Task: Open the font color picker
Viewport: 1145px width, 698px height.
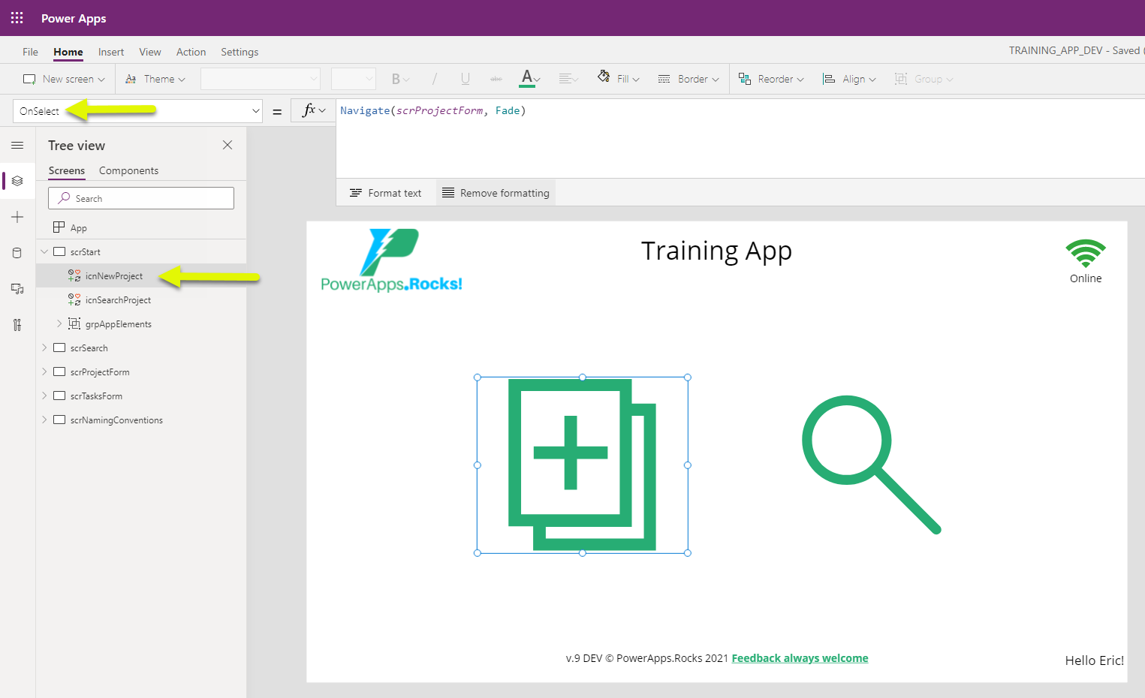Action: click(531, 78)
